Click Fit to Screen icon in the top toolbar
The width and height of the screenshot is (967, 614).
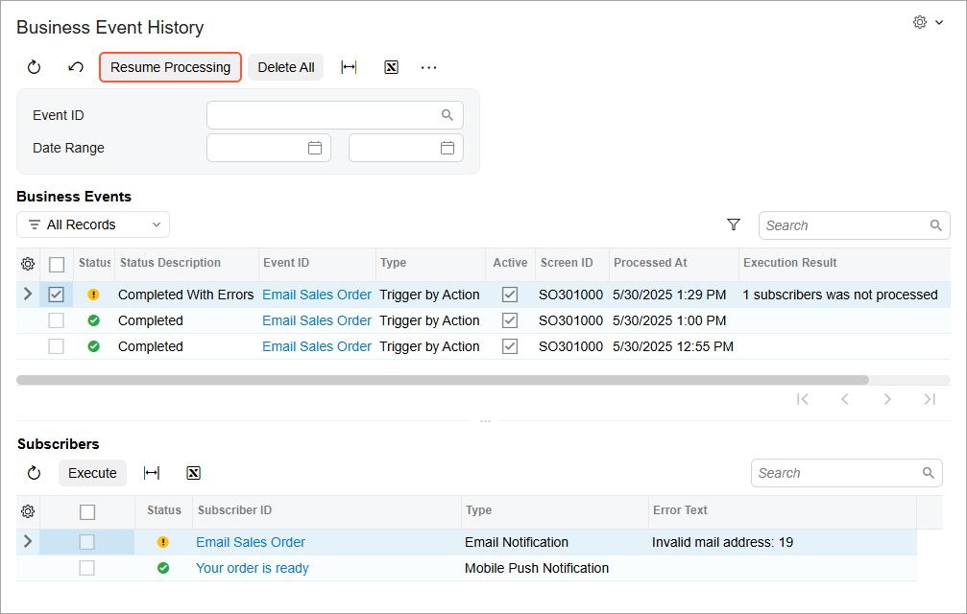[349, 67]
